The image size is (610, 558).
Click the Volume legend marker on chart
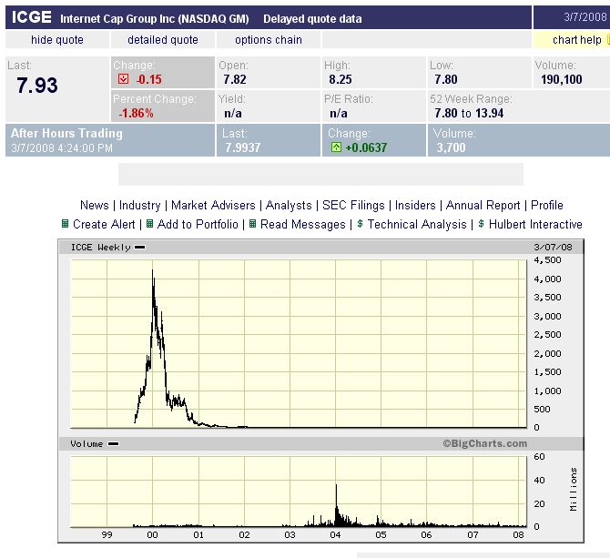pos(113,443)
